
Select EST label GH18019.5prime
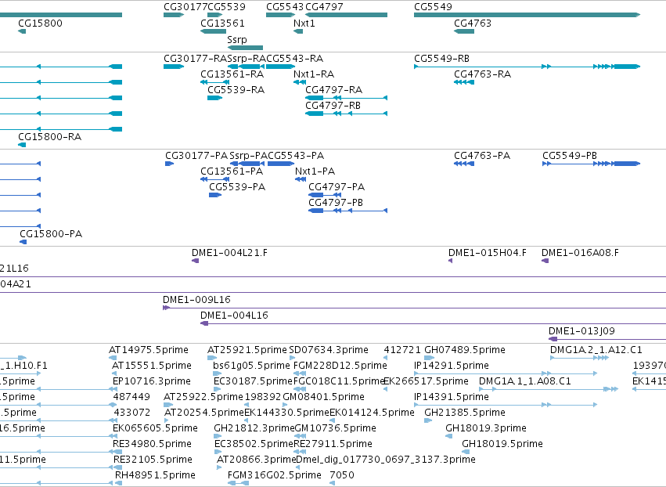[x=502, y=444]
